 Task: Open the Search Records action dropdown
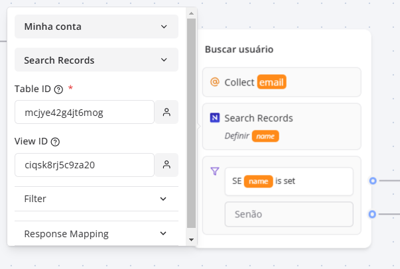pyautogui.click(x=96, y=60)
